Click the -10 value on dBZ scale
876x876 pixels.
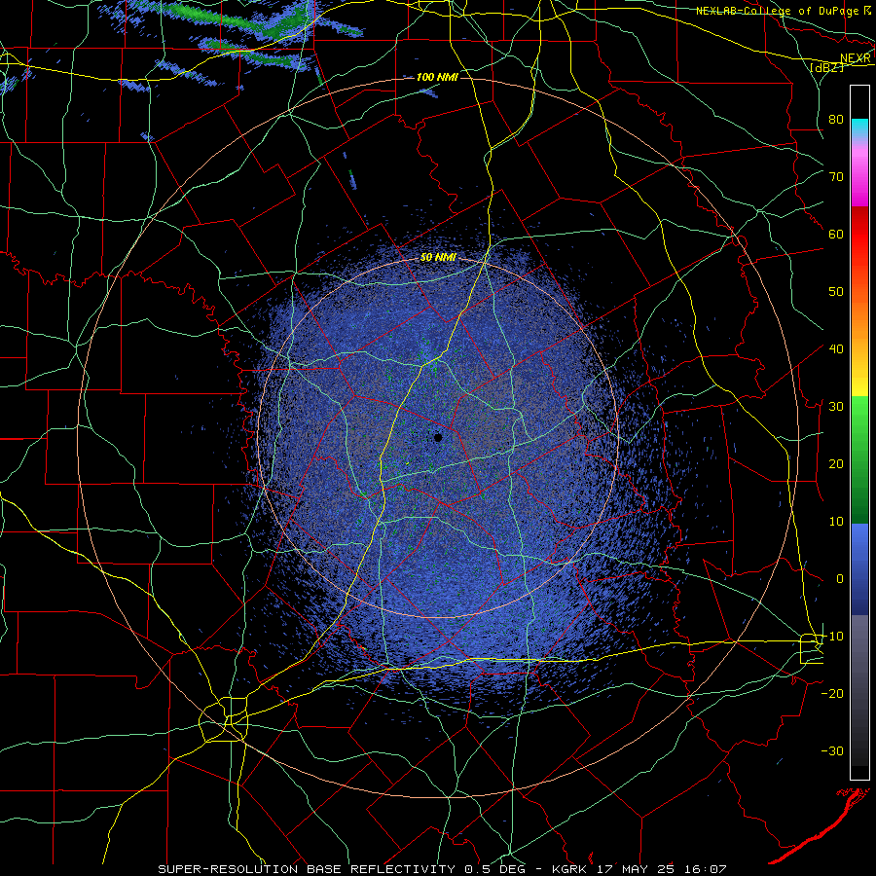tap(833, 636)
